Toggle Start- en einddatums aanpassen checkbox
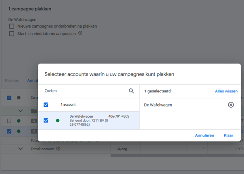Screen dimensions: 244x174 click(x=12, y=34)
